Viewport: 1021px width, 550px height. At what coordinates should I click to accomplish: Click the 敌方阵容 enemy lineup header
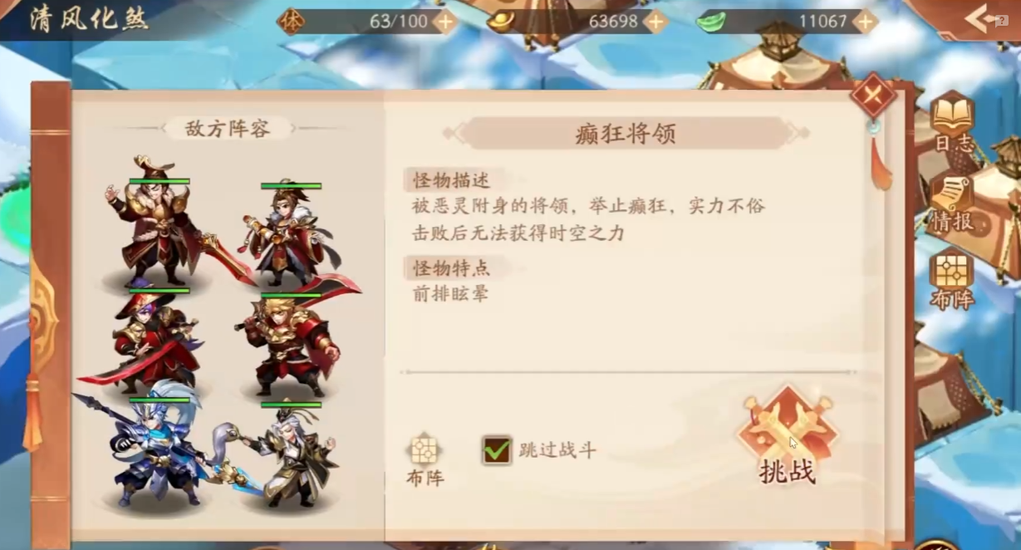228,128
